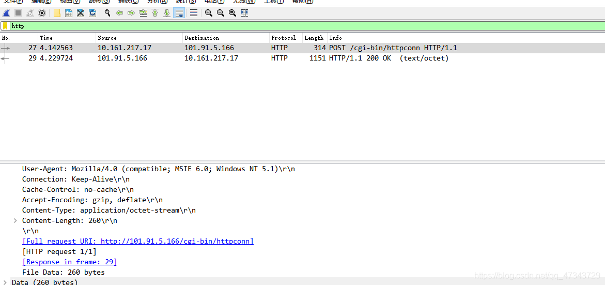Zoom in the main window text

tap(209, 13)
